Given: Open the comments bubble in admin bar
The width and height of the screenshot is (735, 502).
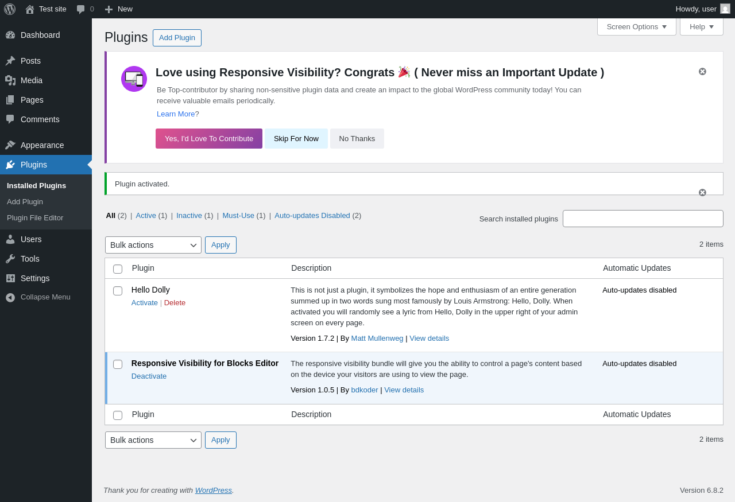Looking at the screenshot, I should click(x=81, y=9).
